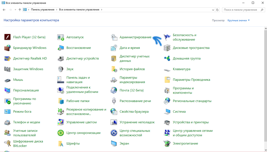Click the Региональные стандарты globe clock icon

click(167, 101)
